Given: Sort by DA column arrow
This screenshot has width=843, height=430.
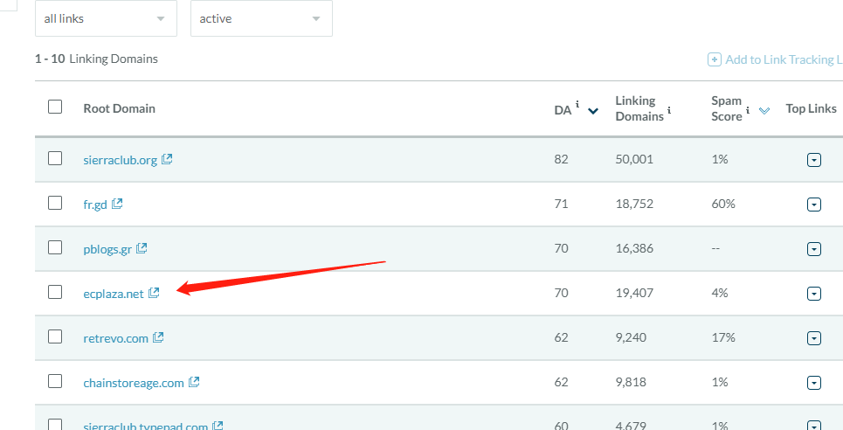Looking at the screenshot, I should 593,111.
